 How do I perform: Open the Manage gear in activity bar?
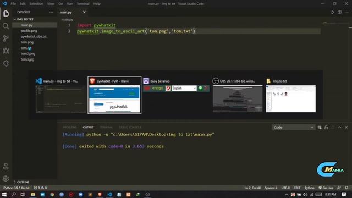(x=6, y=179)
